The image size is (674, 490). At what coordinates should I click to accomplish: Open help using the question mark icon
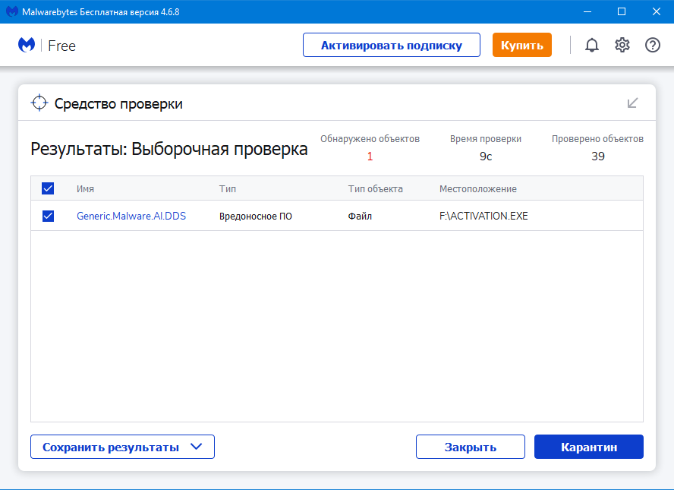652,45
